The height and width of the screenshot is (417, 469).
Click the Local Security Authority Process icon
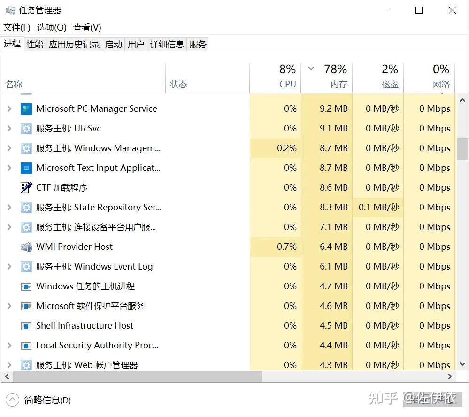pyautogui.click(x=26, y=345)
